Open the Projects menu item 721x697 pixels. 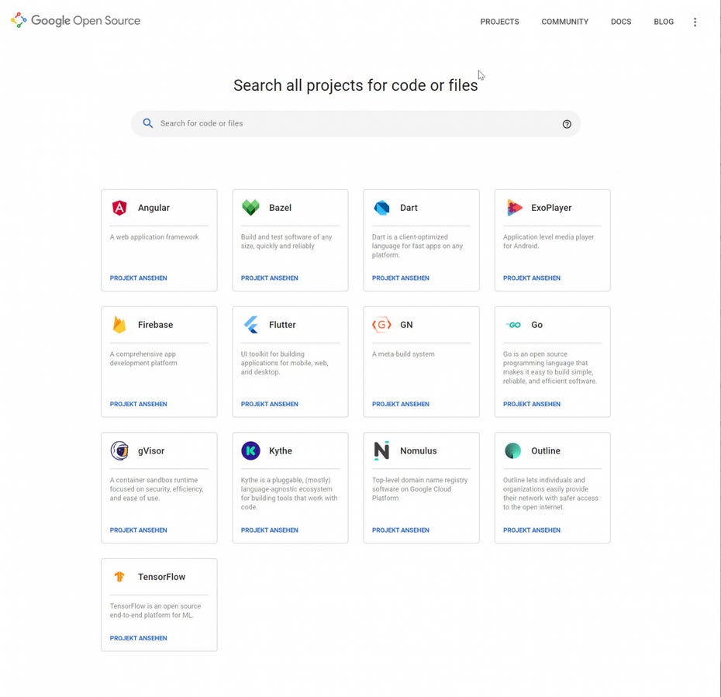pyautogui.click(x=499, y=22)
